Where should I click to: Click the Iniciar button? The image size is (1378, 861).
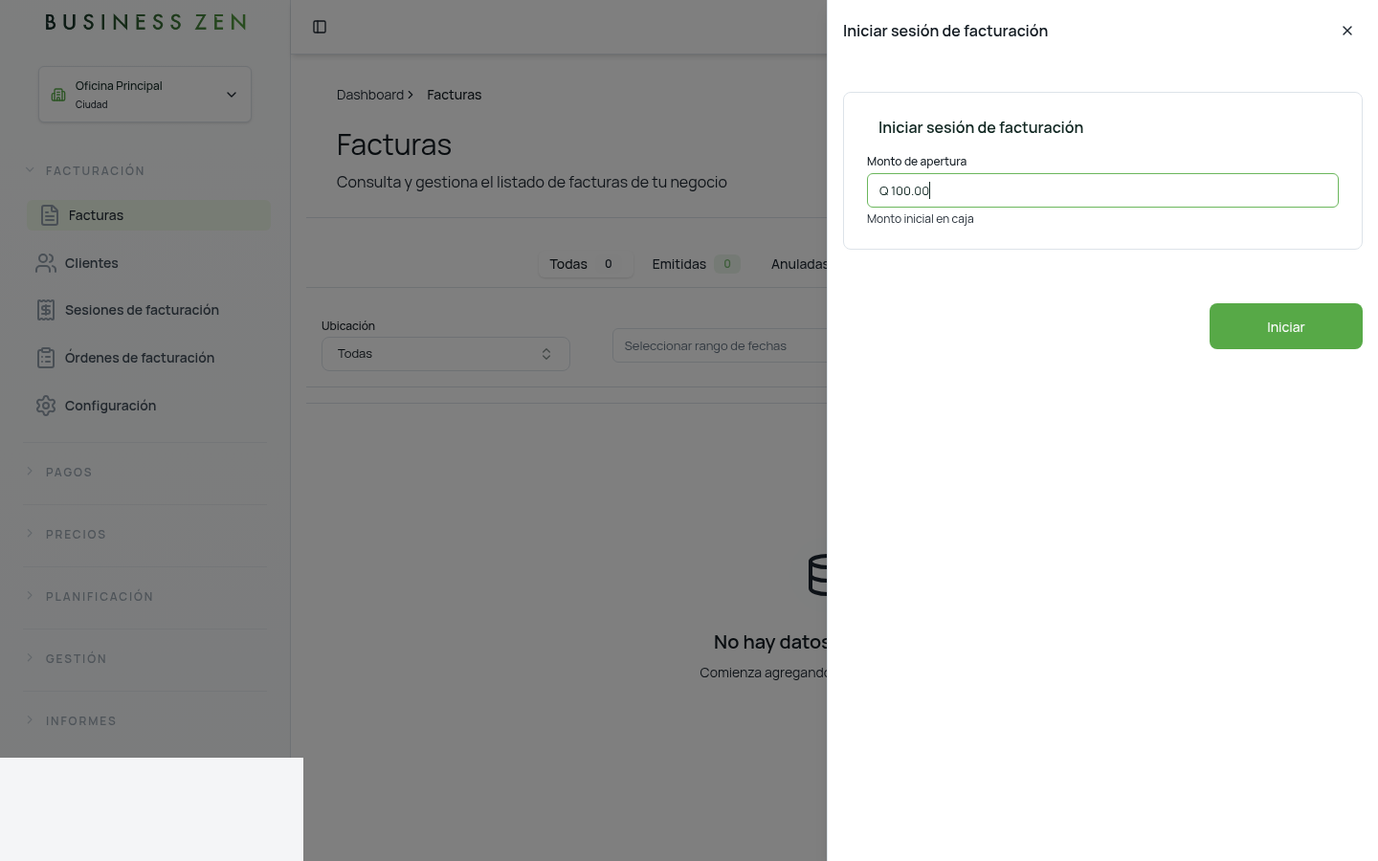click(x=1285, y=326)
